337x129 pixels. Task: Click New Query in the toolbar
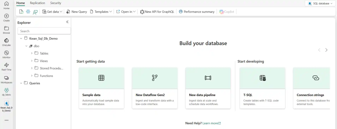(x=76, y=12)
